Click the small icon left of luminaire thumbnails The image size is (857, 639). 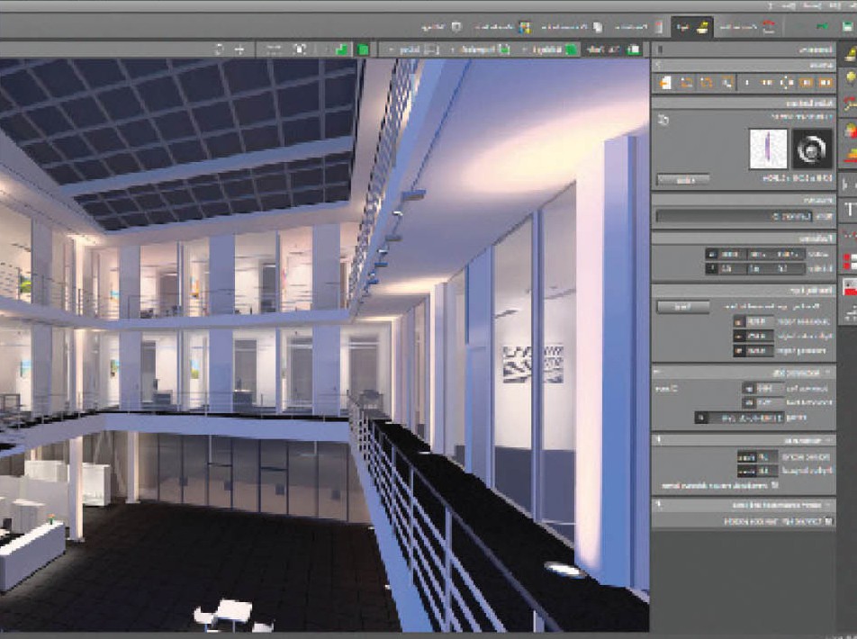(x=663, y=119)
